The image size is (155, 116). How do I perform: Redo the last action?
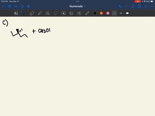[x=127, y=6]
